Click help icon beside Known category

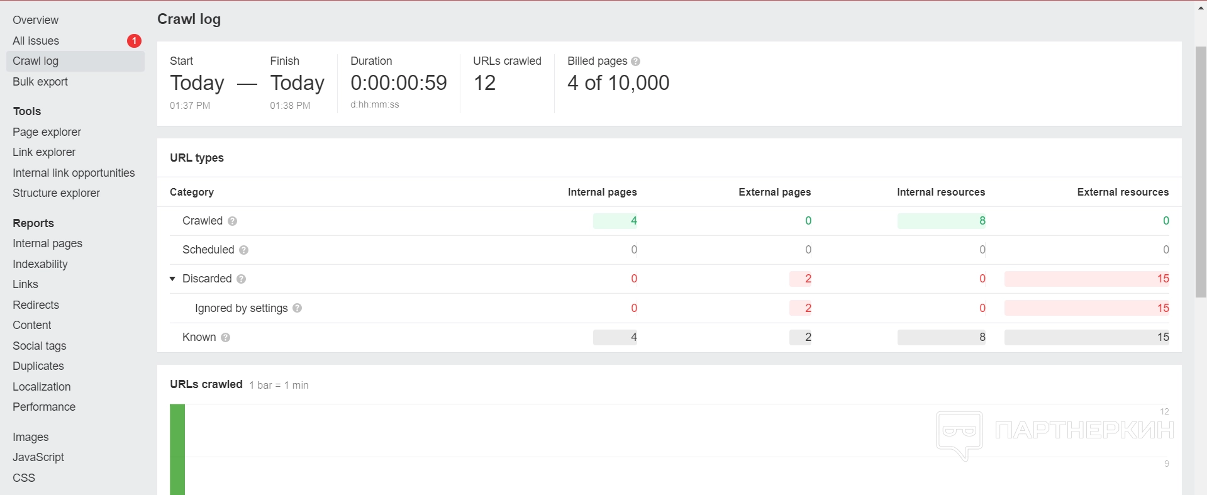225,338
